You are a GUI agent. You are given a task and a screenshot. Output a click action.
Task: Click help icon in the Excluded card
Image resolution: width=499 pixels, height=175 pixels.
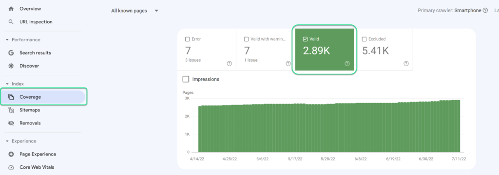point(406,64)
